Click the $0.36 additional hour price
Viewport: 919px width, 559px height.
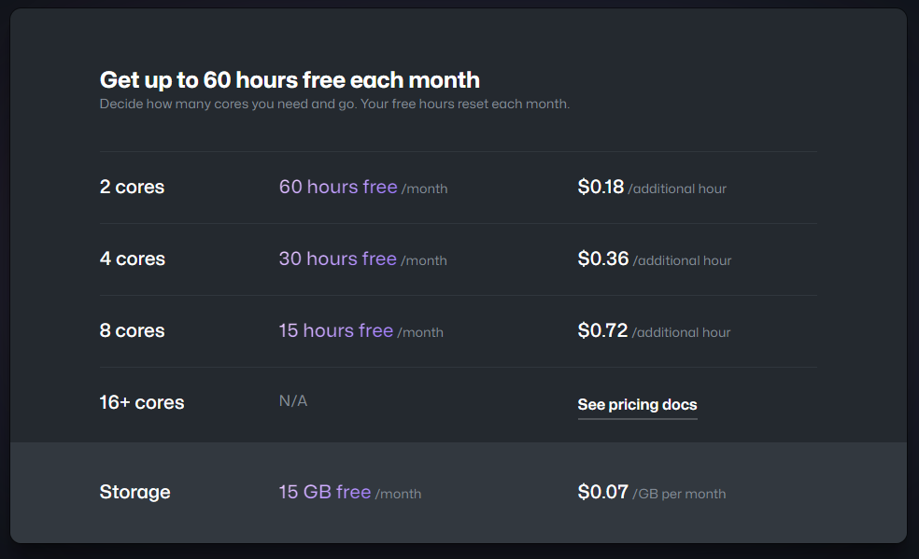point(603,259)
